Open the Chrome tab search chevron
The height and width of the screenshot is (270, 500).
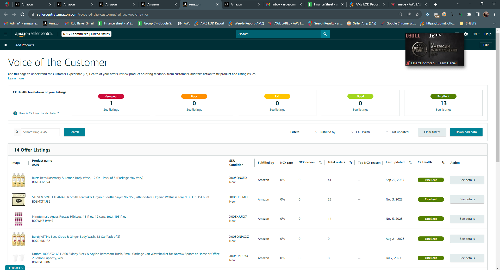tap(458, 4)
